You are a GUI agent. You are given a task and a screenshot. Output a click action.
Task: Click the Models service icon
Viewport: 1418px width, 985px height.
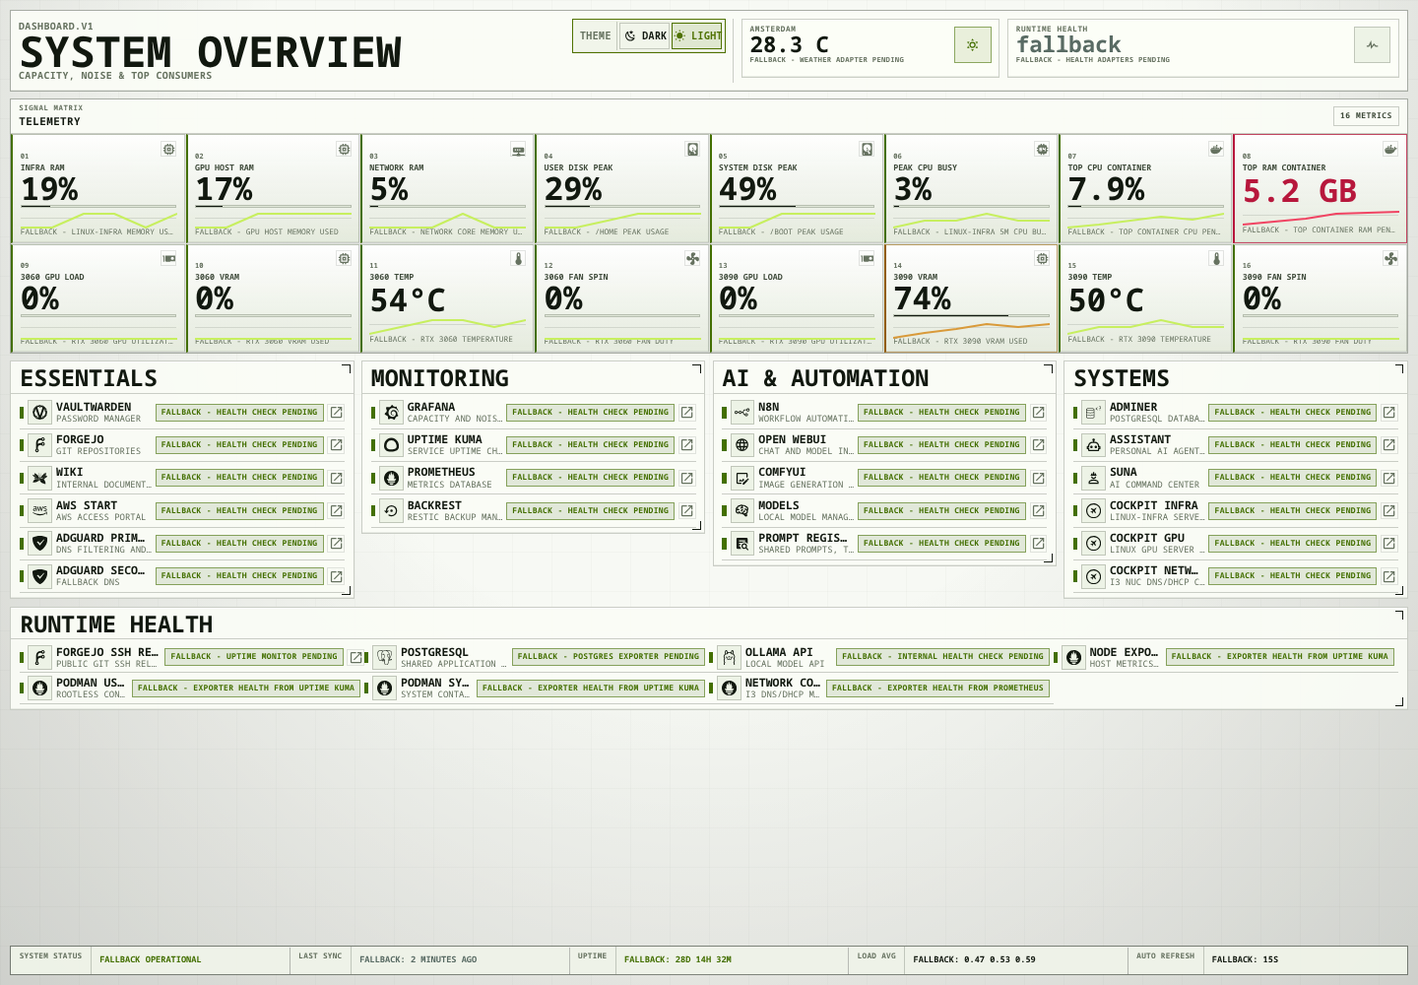[x=741, y=510]
